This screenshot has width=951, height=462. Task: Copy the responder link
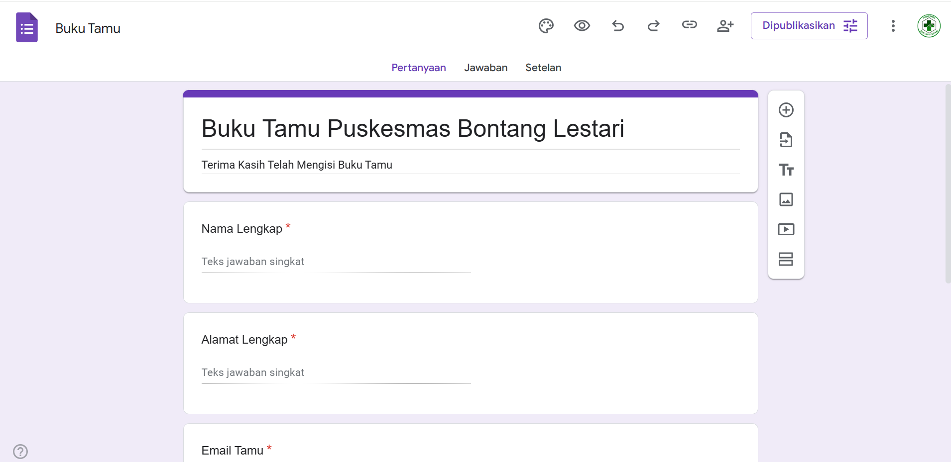click(x=690, y=25)
